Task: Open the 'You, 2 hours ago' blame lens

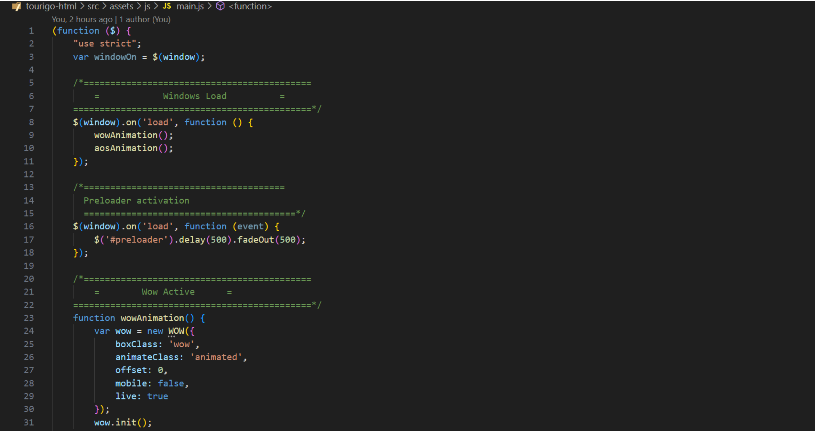Action: 82,19
